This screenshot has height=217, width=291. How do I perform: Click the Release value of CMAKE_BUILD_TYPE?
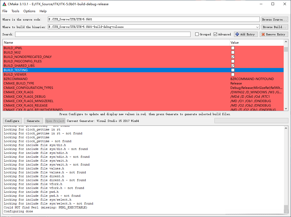[x=236, y=83]
